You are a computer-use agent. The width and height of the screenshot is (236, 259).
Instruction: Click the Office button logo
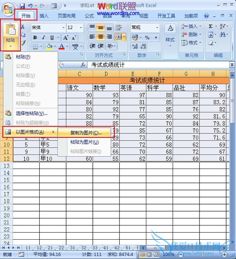tap(8, 9)
